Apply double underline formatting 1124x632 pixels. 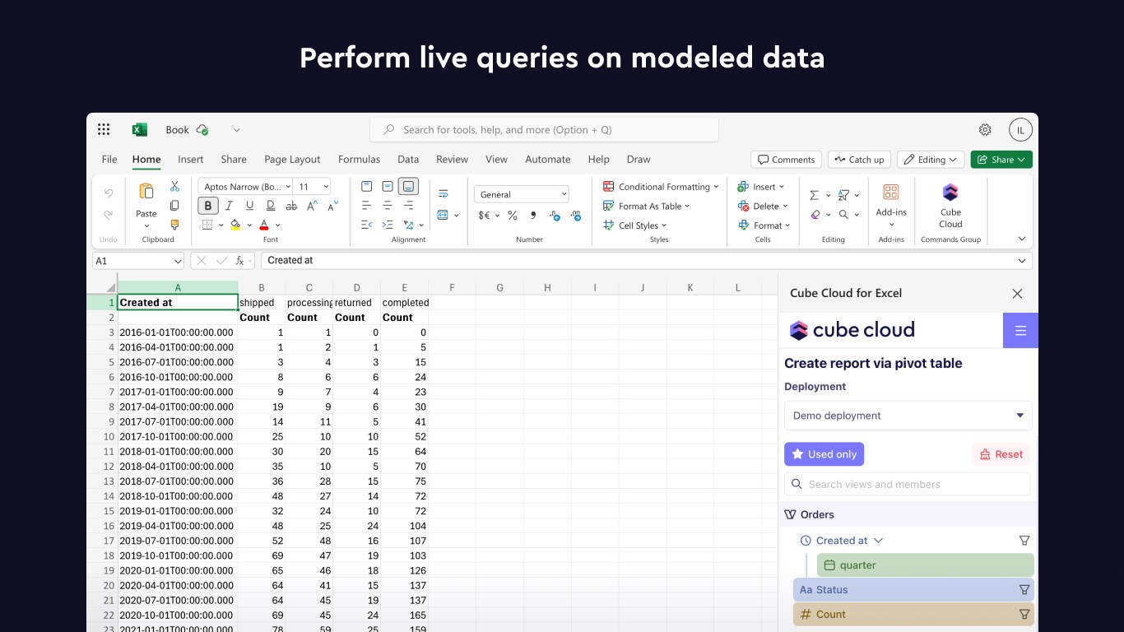point(270,206)
